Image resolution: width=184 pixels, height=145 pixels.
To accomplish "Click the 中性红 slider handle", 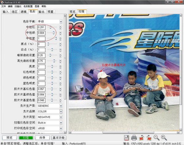I will [x=50, y=27].
